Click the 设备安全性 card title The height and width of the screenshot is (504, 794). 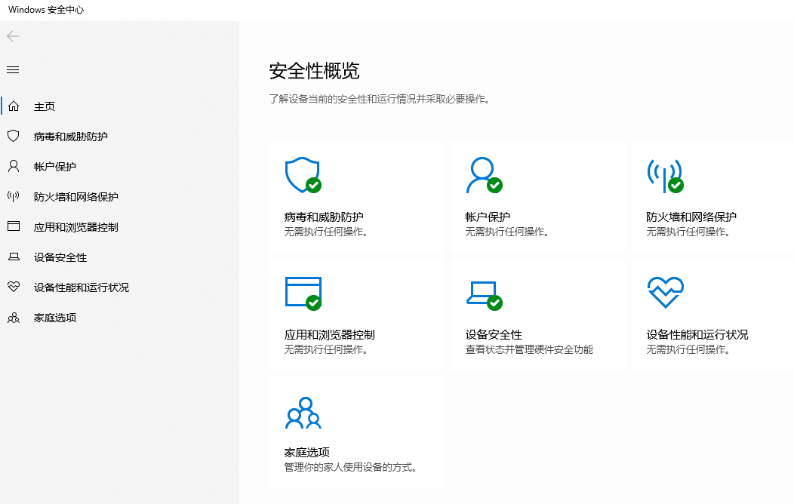coord(493,335)
